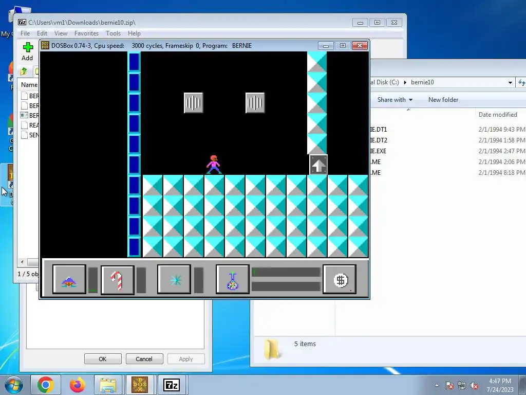Click OK button in the dialog
The height and width of the screenshot is (395, 526).
pos(103,358)
